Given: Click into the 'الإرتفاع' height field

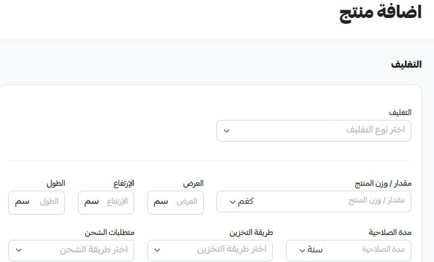Looking at the screenshot, I should pyautogui.click(x=117, y=201).
